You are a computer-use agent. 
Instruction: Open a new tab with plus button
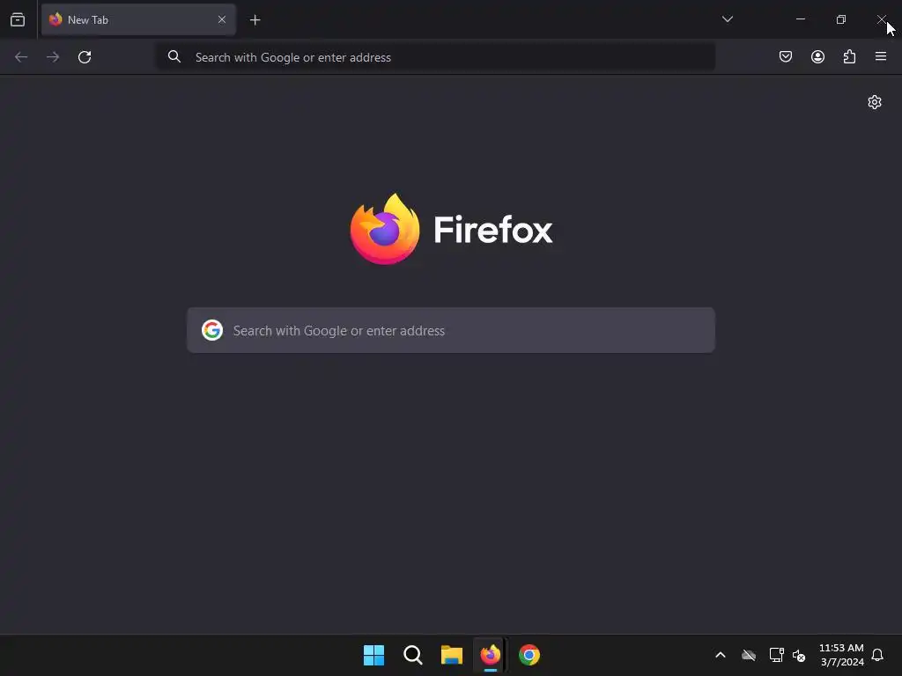(x=255, y=20)
